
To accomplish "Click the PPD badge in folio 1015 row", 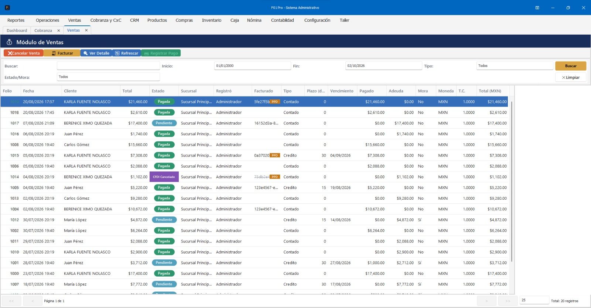I will [275, 155].
